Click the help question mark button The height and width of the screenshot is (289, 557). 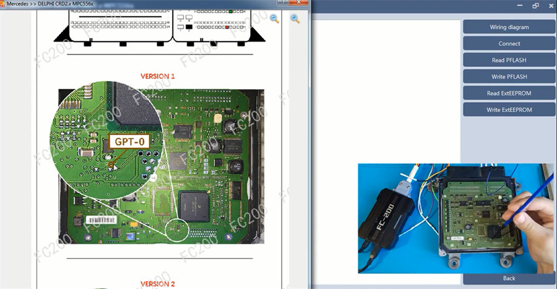click(x=283, y=2)
